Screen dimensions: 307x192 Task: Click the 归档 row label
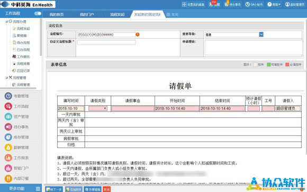71,145
